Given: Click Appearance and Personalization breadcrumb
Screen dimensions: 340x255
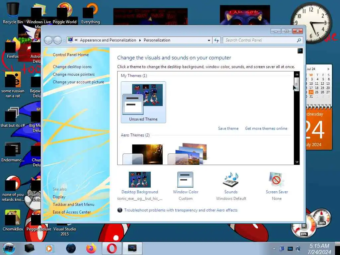Looking at the screenshot, I should click(x=108, y=40).
